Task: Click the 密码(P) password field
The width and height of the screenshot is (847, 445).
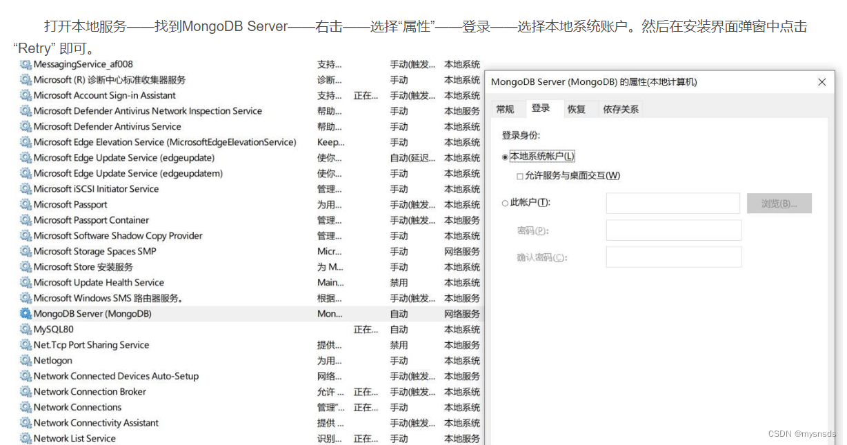Action: click(x=674, y=230)
